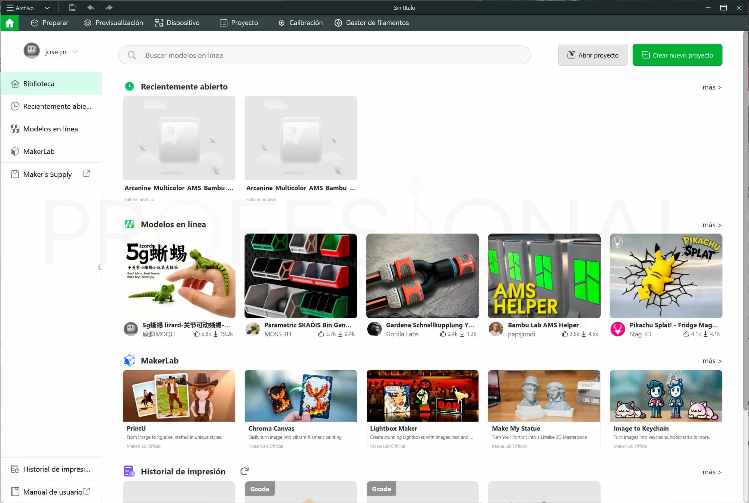Click the search magnifier icon
This screenshot has height=503, width=749.
point(132,55)
